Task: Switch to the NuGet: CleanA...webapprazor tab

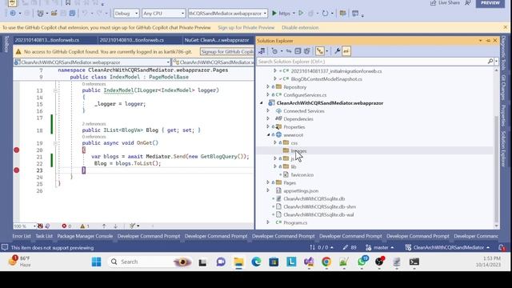Action: (217, 40)
